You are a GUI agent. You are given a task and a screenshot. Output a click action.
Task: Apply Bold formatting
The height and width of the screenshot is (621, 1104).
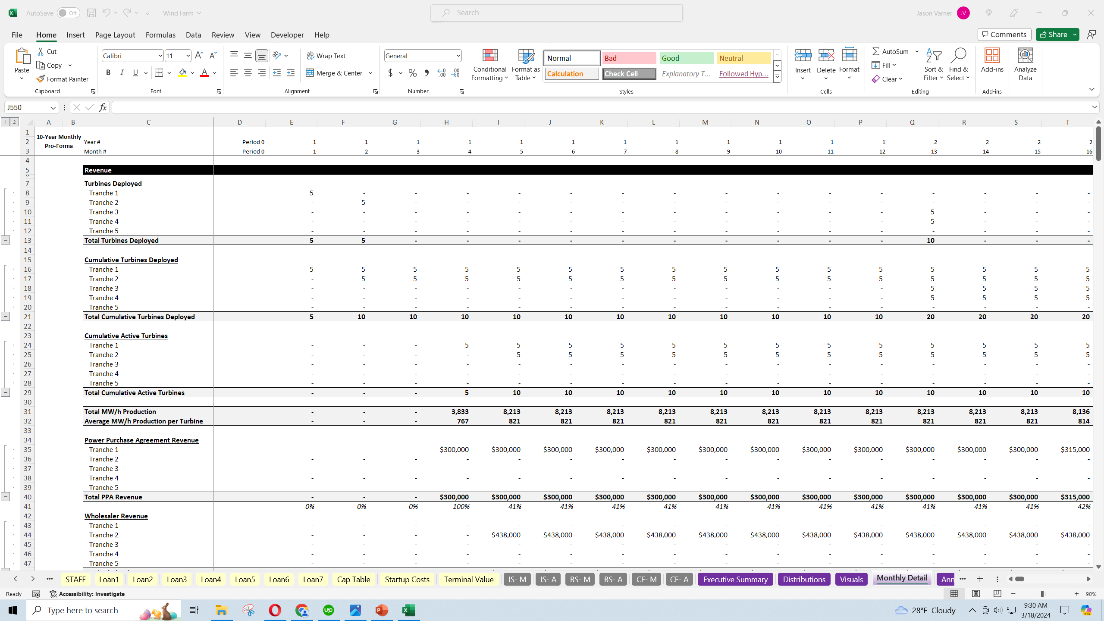point(108,73)
